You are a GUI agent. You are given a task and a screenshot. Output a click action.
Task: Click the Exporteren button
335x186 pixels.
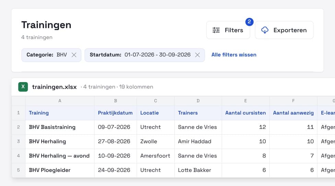284,30
